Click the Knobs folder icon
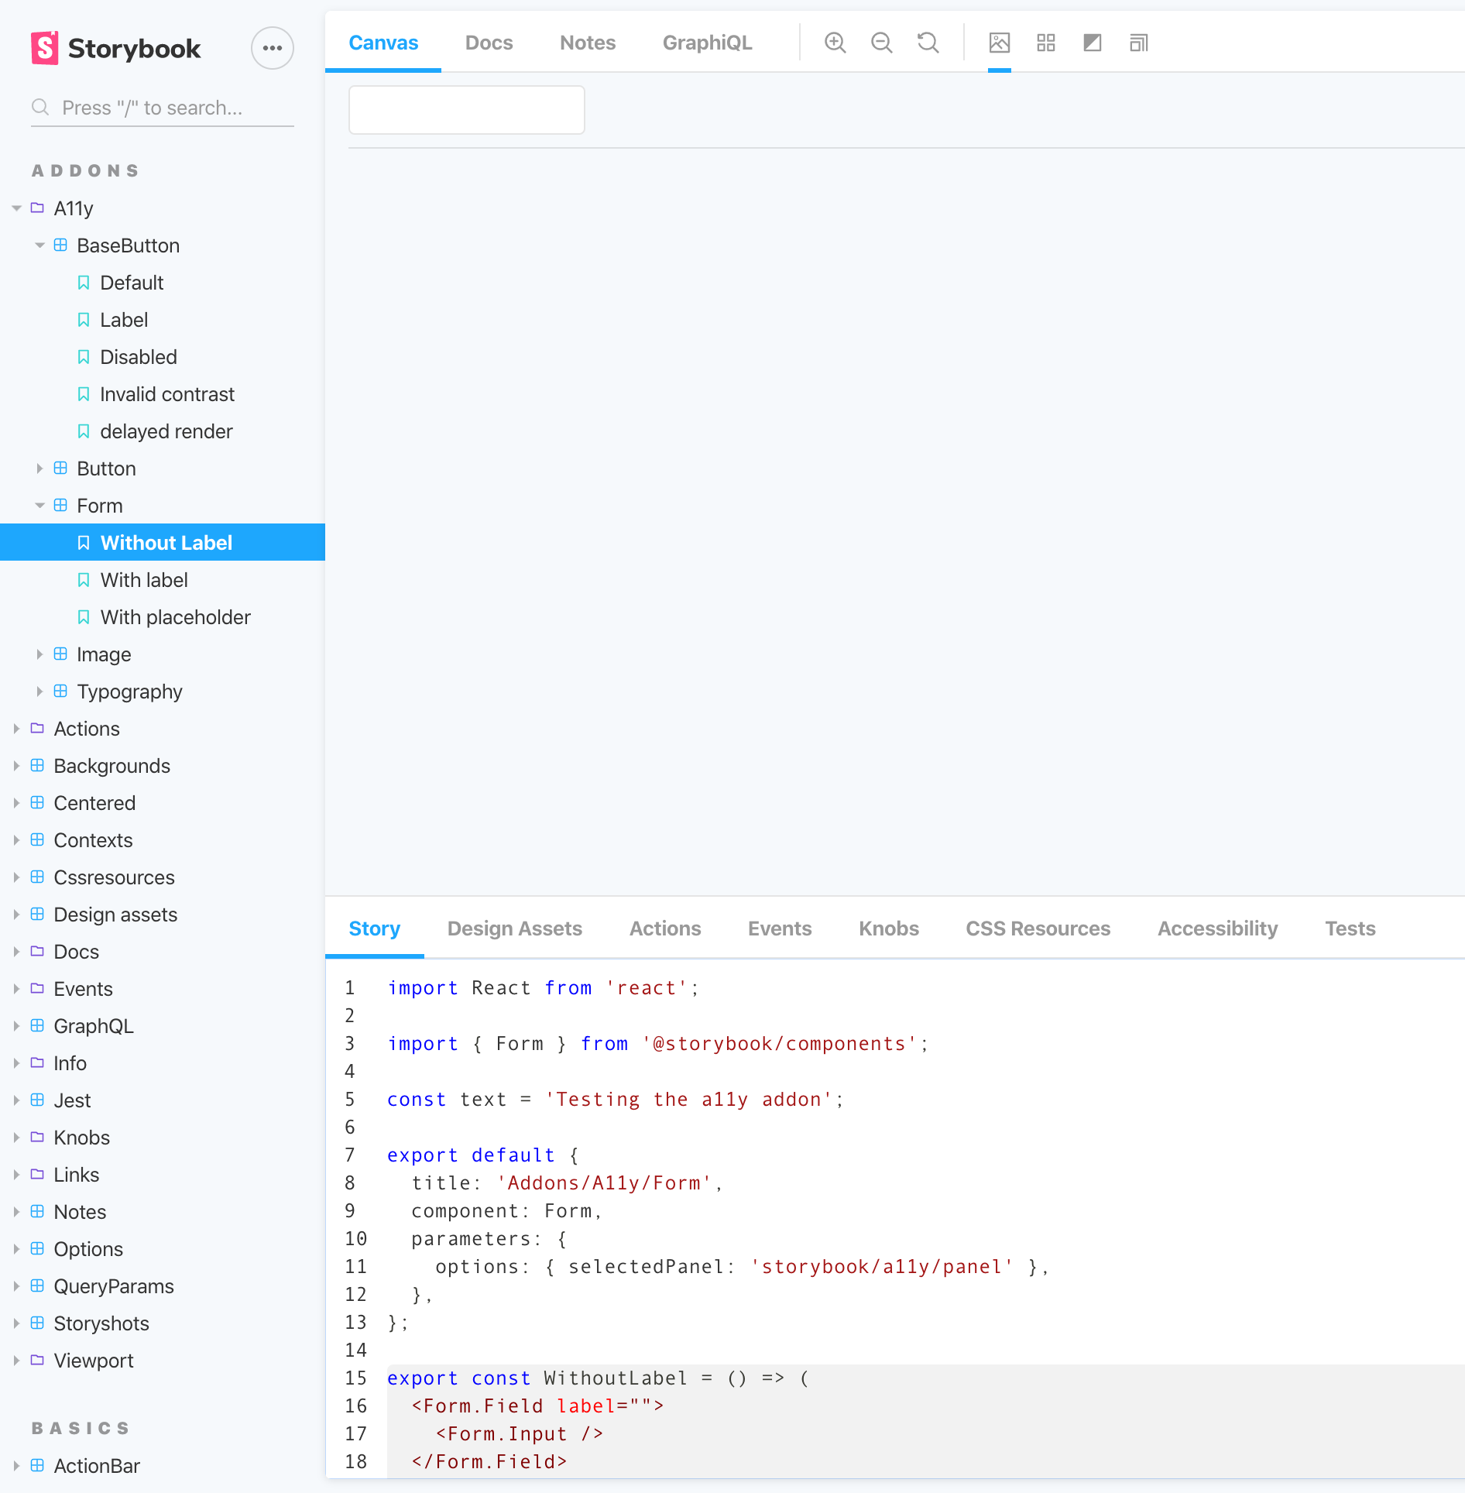Image resolution: width=1465 pixels, height=1493 pixels. [x=37, y=1137]
